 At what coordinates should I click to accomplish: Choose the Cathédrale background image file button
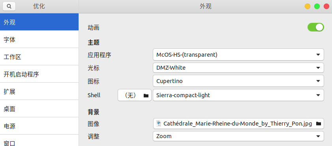[238, 124]
